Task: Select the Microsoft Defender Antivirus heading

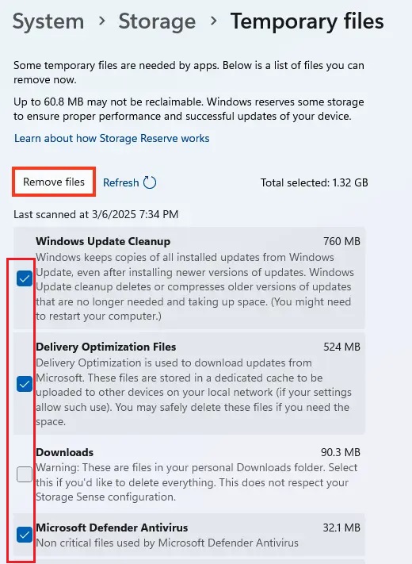Action: point(112,528)
